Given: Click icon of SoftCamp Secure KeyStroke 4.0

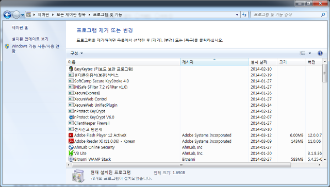Looking at the screenshot, I should pyautogui.click(x=71, y=81).
